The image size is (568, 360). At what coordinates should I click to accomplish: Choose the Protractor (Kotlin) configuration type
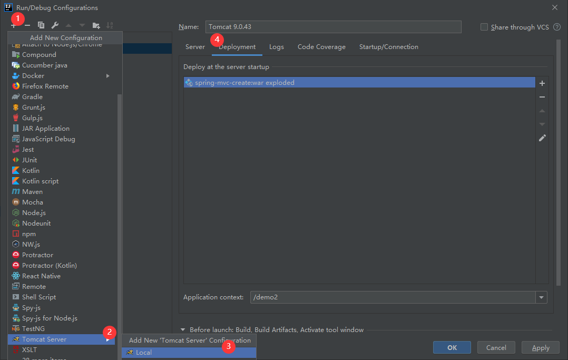(x=62, y=265)
